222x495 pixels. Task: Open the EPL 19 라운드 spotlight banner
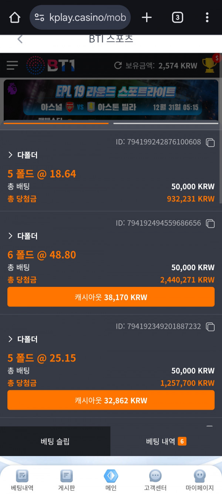tap(111, 98)
